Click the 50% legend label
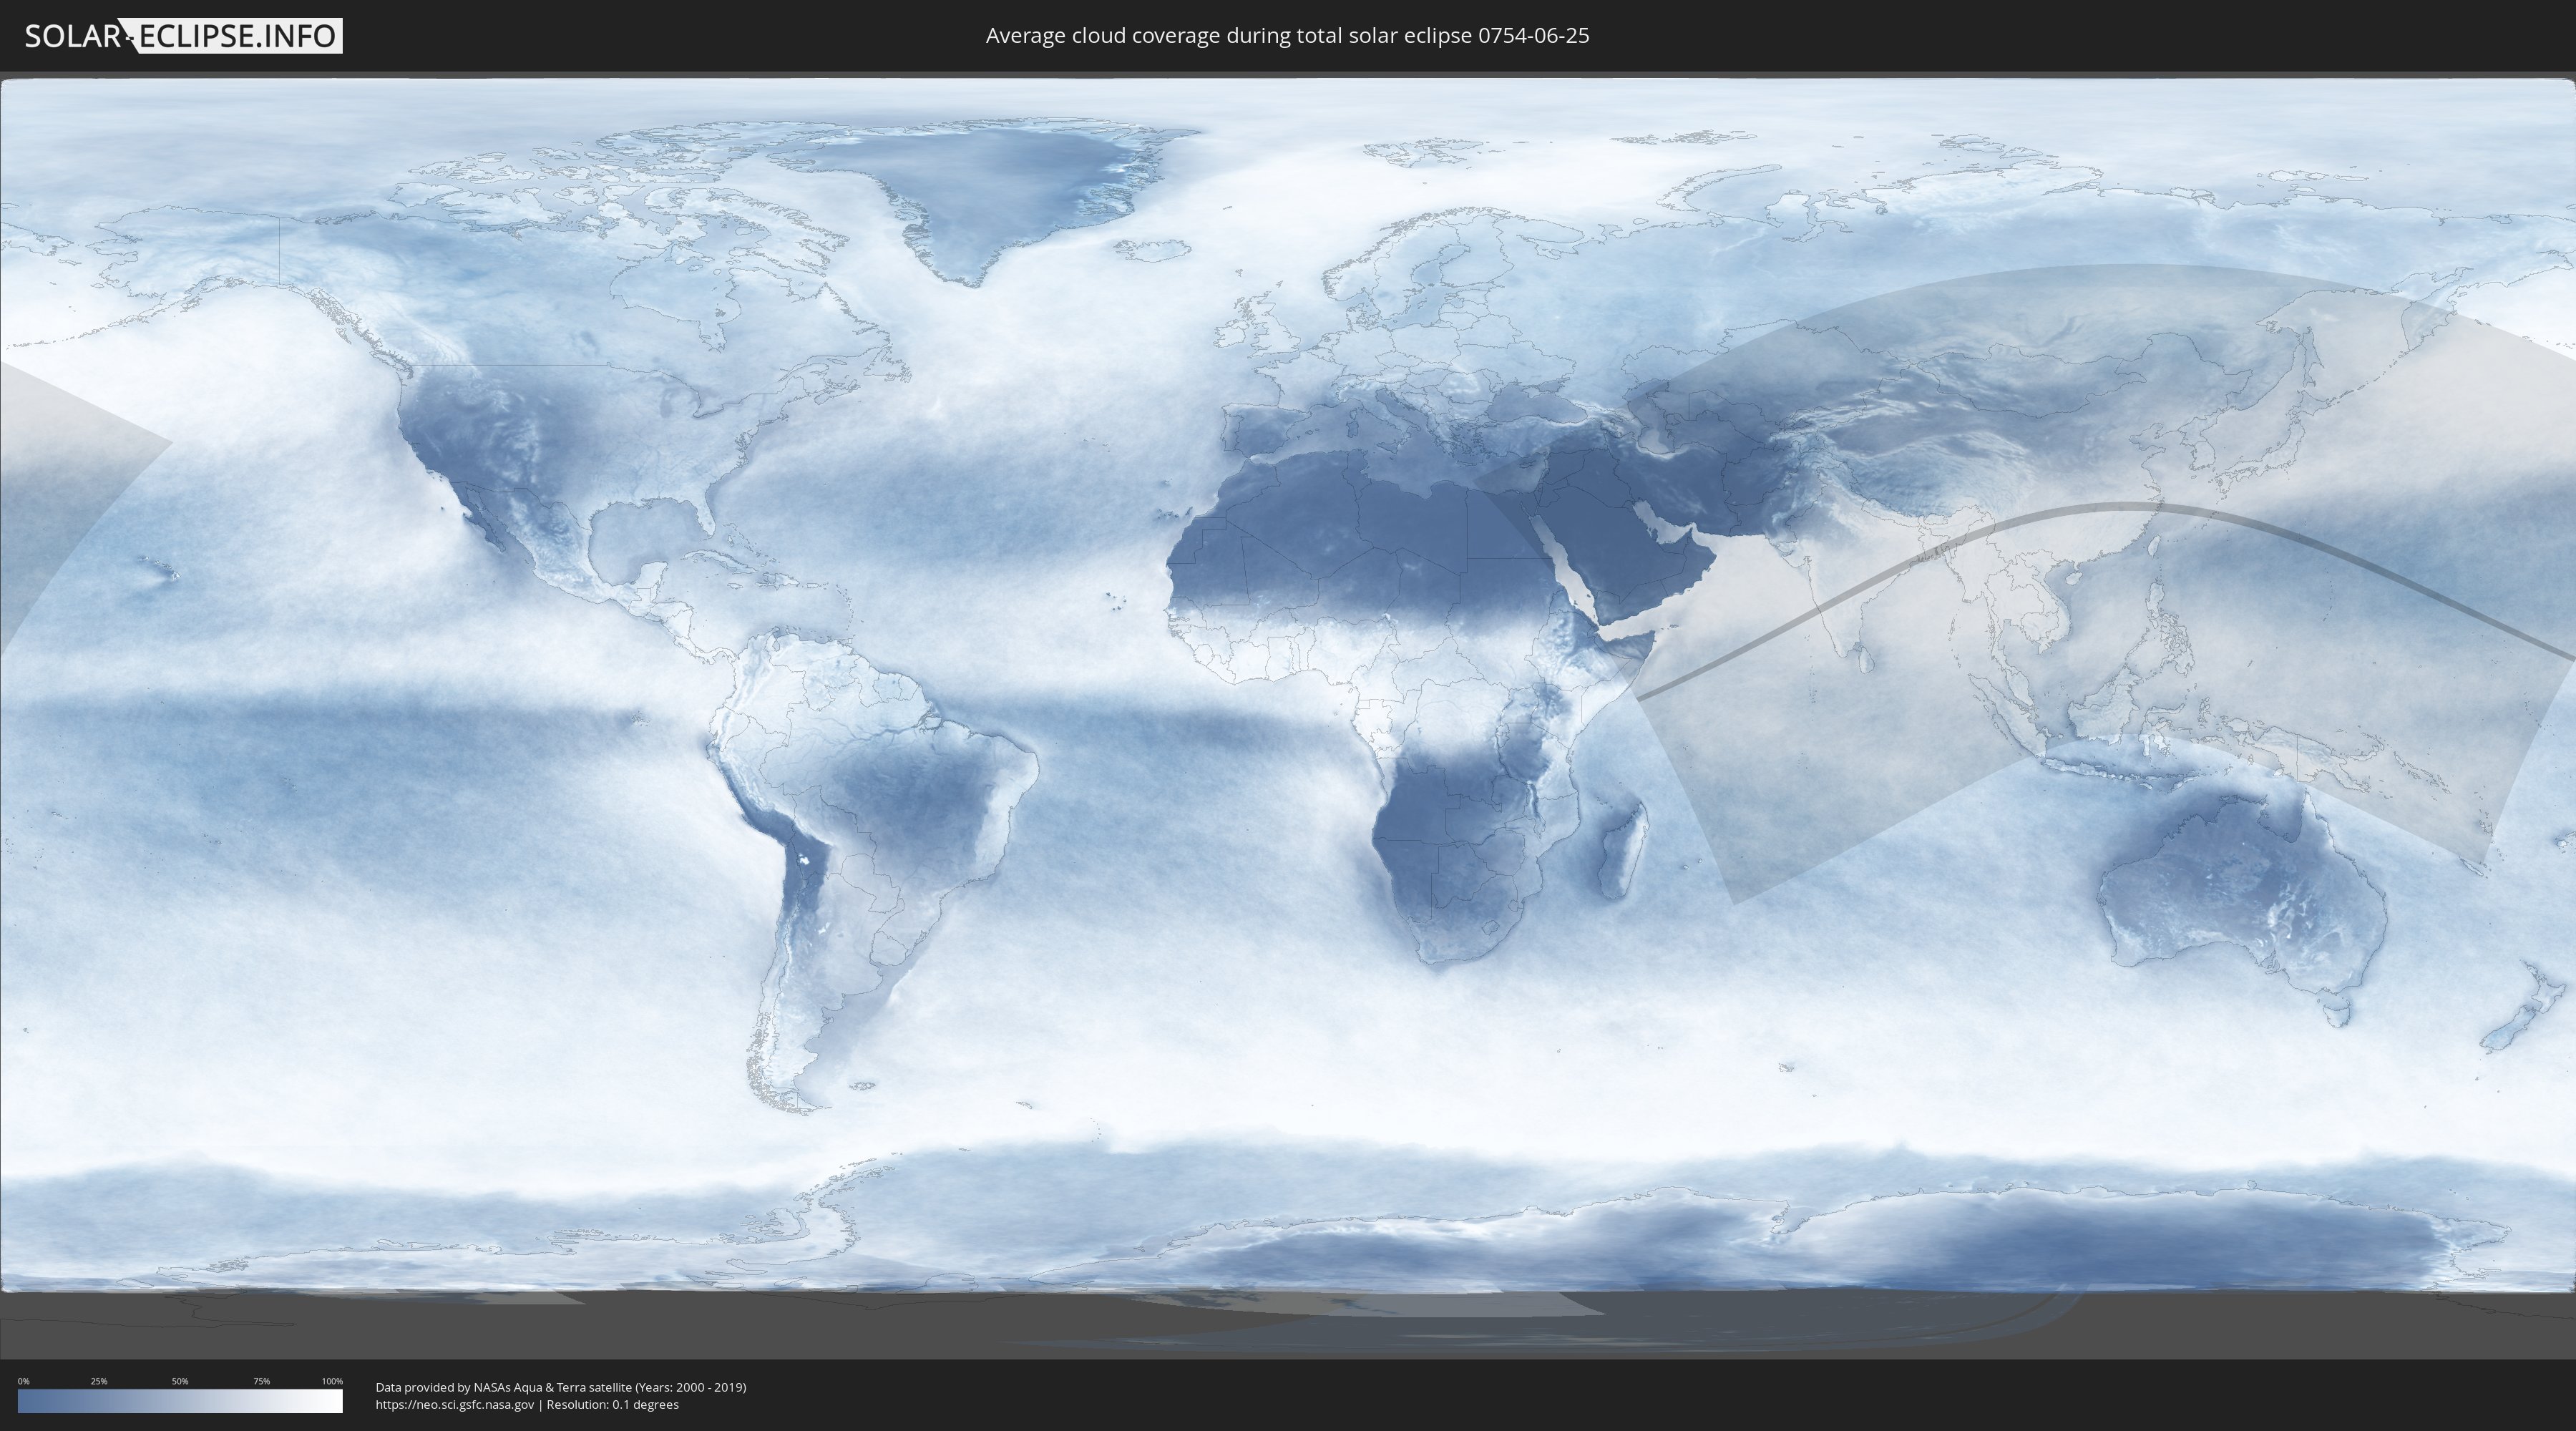Screen dimensions: 2576x1431 [180, 1381]
